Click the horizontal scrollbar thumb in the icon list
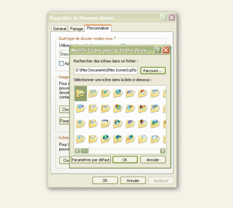 click(x=84, y=151)
